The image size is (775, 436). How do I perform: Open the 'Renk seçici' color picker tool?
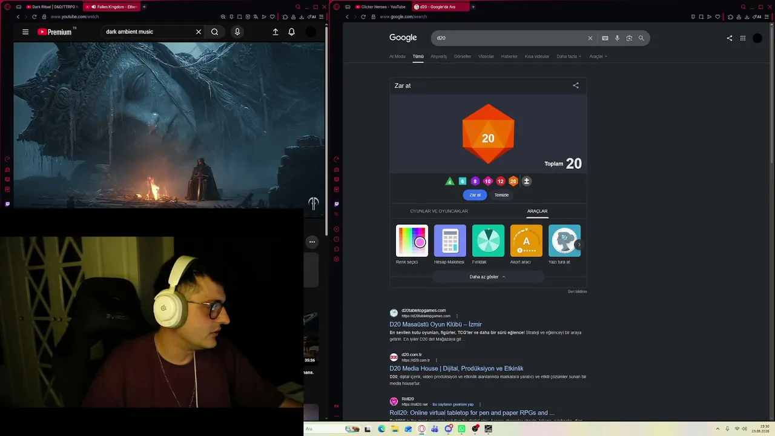[x=412, y=245]
